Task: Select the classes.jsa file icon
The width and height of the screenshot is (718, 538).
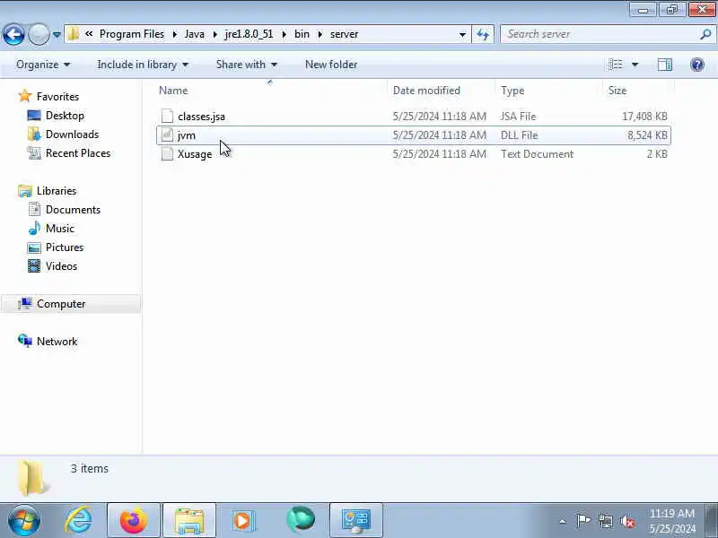Action: click(167, 117)
